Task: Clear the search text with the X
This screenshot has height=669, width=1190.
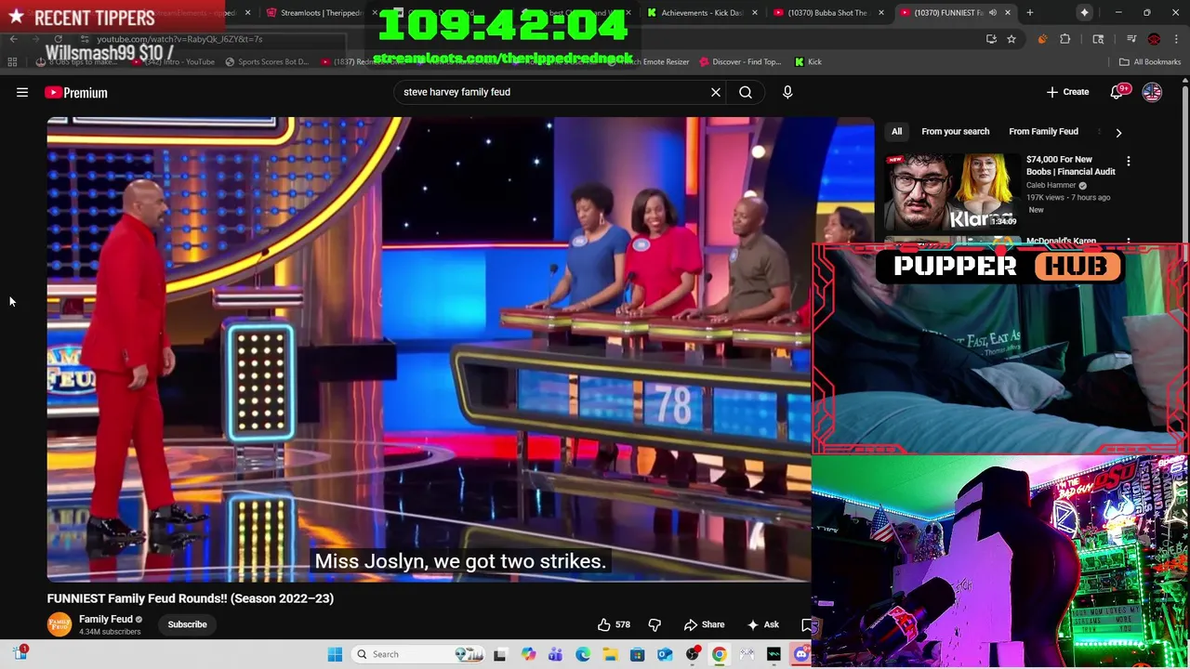Action: coord(716,92)
